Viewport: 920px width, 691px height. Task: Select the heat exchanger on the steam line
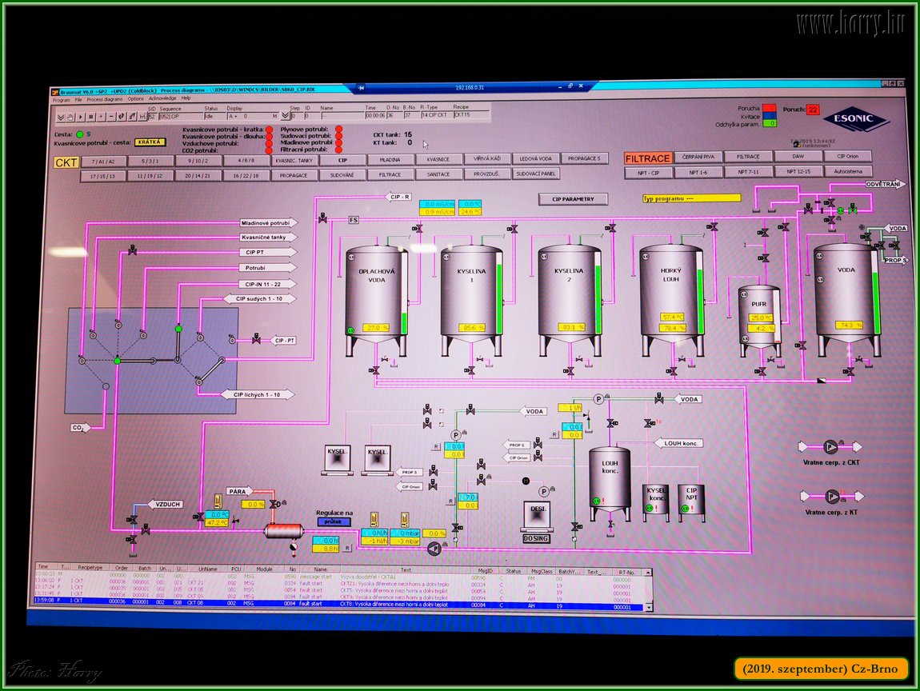(x=283, y=530)
